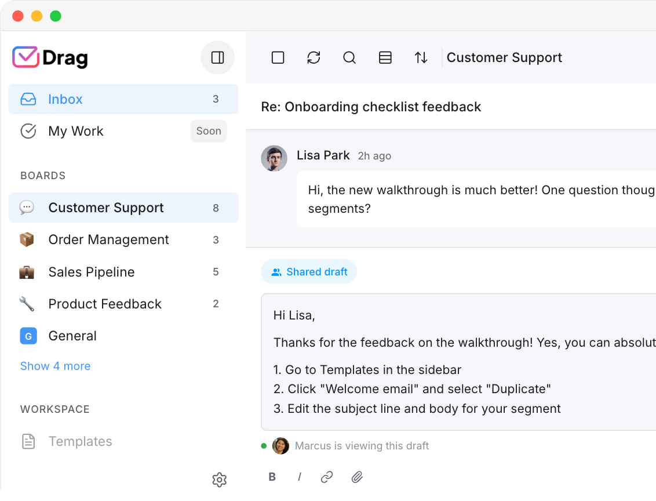Click the blue G icon for General
The height and width of the screenshot is (501, 656).
click(28, 336)
